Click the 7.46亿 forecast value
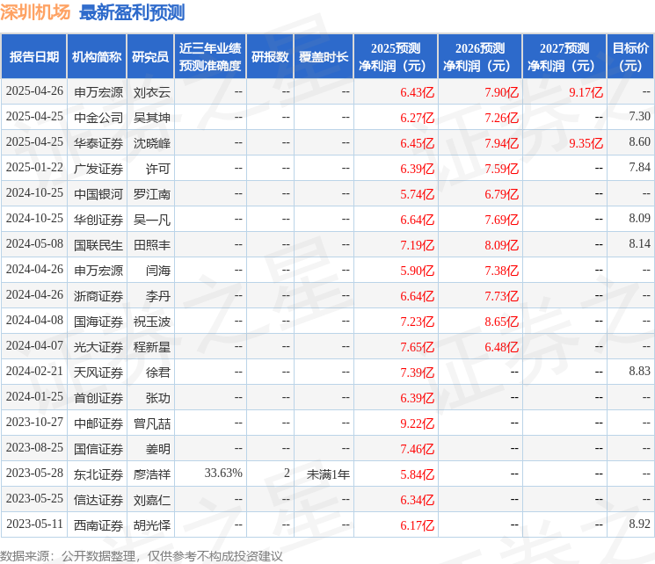Image resolution: width=655 pixels, height=564 pixels. point(418,449)
